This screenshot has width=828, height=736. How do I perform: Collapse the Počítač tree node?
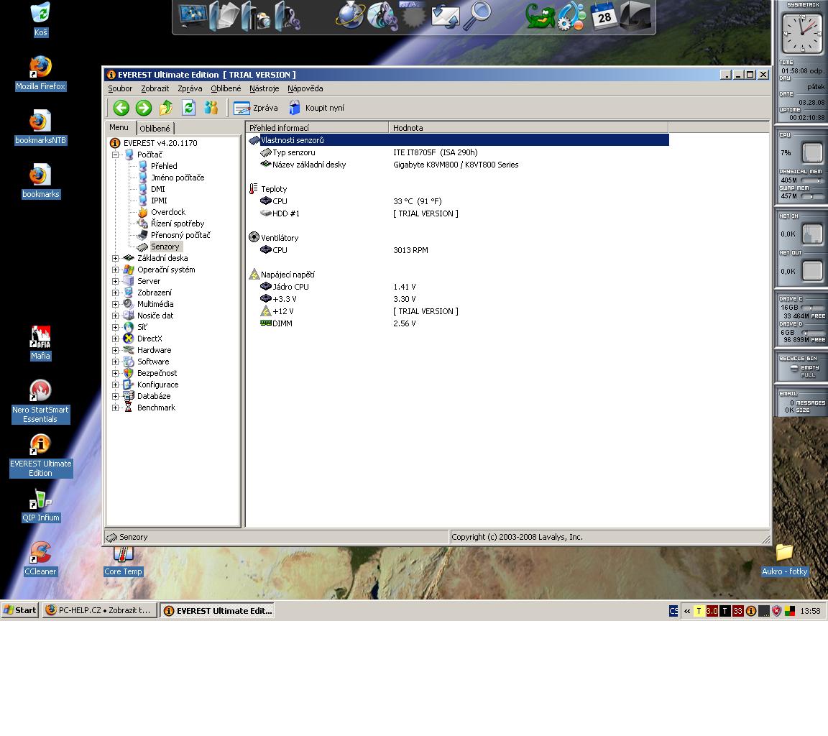(x=115, y=155)
